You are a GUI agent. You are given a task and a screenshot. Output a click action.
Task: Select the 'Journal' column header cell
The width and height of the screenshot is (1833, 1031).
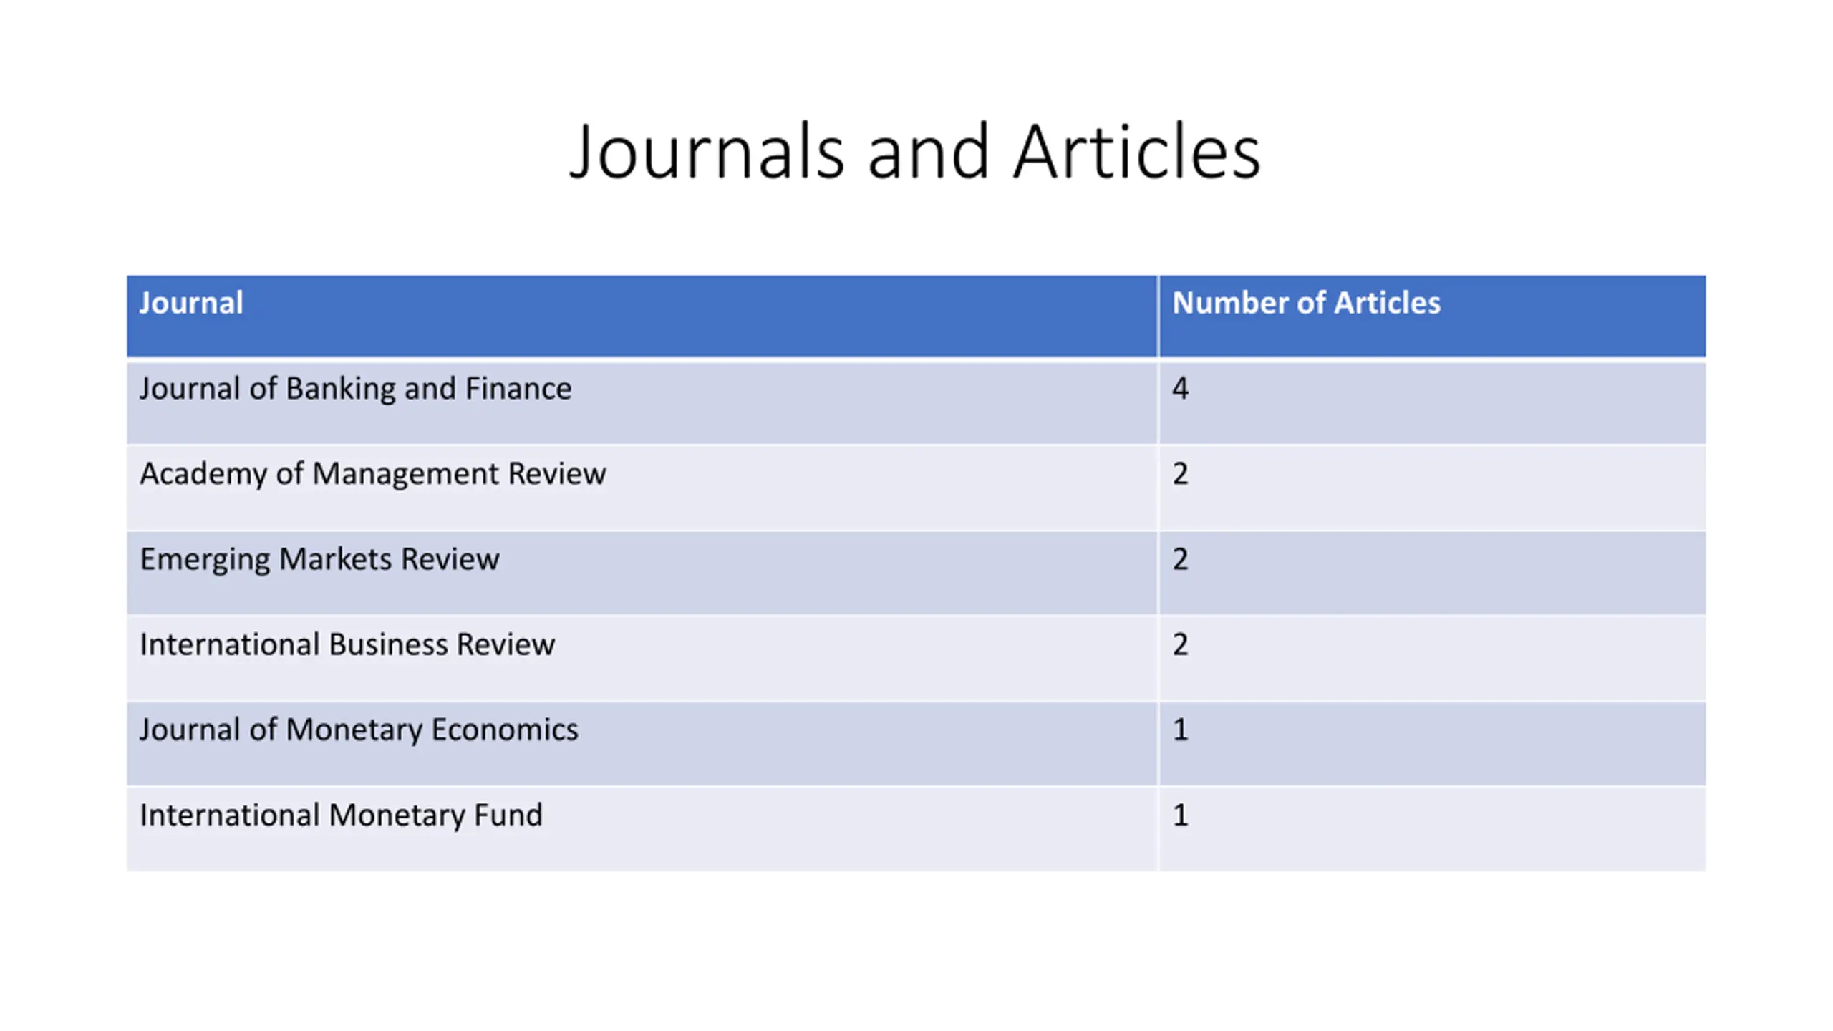coord(642,316)
